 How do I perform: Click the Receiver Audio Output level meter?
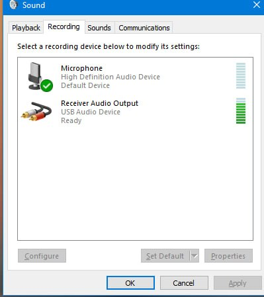[x=241, y=110]
